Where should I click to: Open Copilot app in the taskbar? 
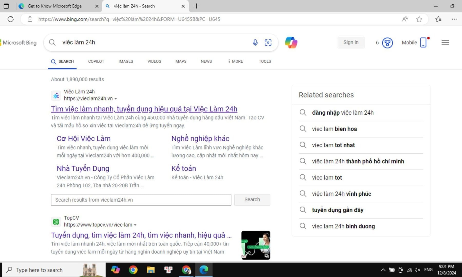point(115,270)
